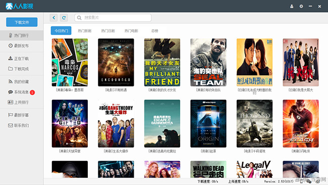Click the [美剧]海豹突击队 title
This screenshot has height=185, width=328.
(208, 90)
